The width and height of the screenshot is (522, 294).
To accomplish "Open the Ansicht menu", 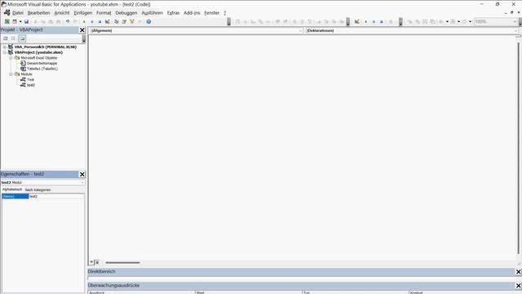I will click(62, 13).
